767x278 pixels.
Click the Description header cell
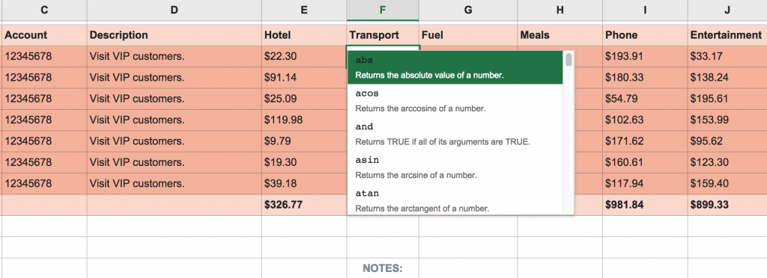[174, 35]
